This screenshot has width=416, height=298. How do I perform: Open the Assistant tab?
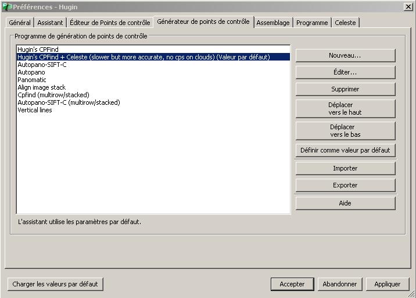click(x=50, y=23)
